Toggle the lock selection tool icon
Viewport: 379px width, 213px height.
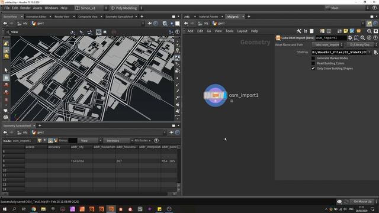click(6, 78)
